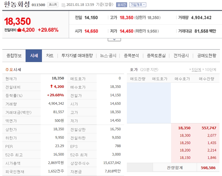Click the bid quantity 2,214

pyautogui.click(x=212, y=150)
